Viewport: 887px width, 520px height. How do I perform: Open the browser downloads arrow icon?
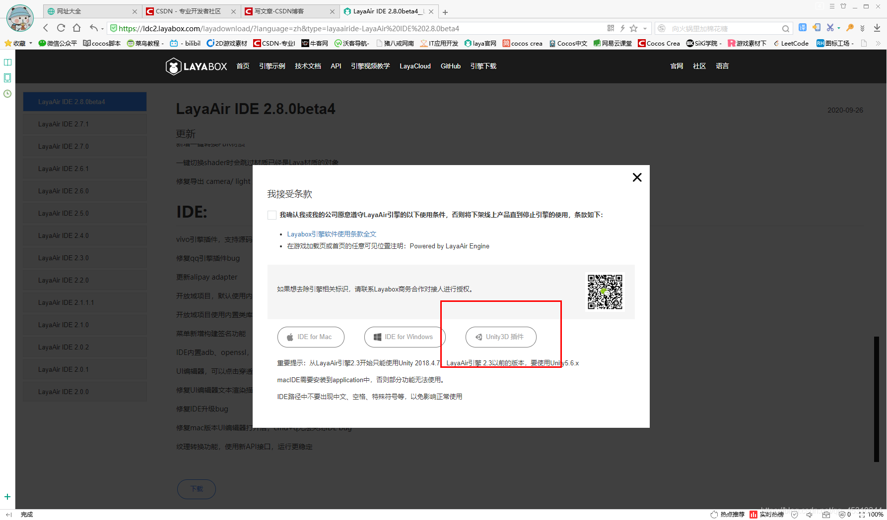877,28
